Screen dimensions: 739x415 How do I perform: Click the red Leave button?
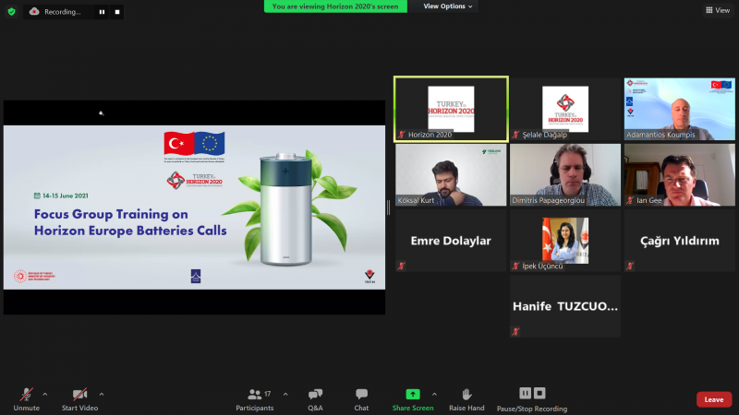tap(714, 399)
